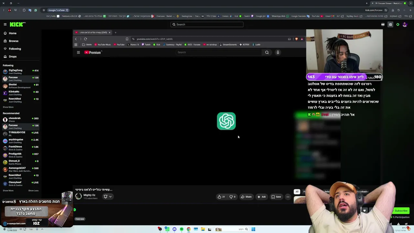Screen dimensions: 414x233
Task: Save the YouTube video to playlist
Action: point(276,197)
